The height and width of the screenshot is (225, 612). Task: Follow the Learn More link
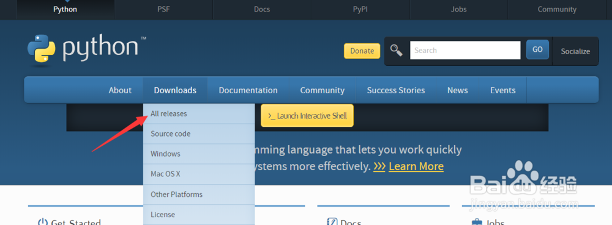(416, 166)
